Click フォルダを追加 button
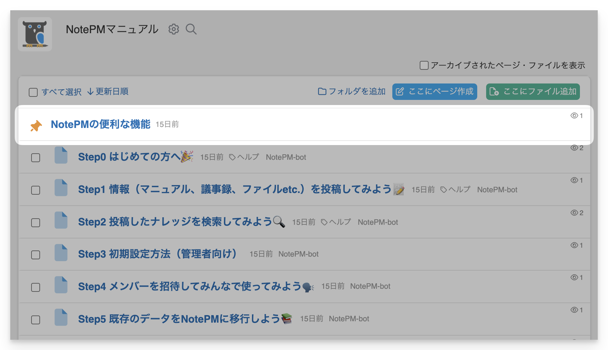 click(x=352, y=91)
